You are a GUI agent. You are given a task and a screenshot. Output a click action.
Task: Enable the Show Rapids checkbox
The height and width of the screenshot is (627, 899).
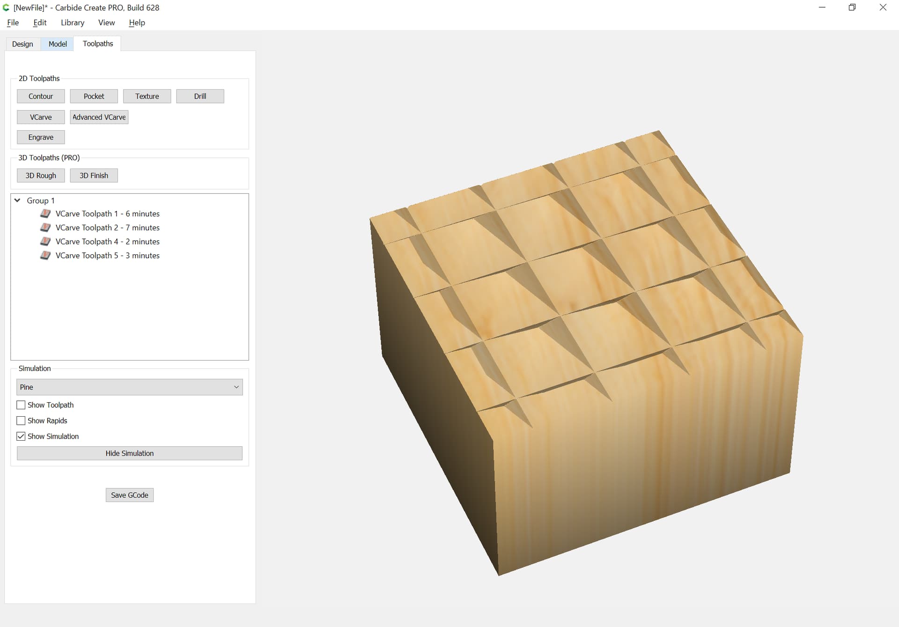(21, 420)
